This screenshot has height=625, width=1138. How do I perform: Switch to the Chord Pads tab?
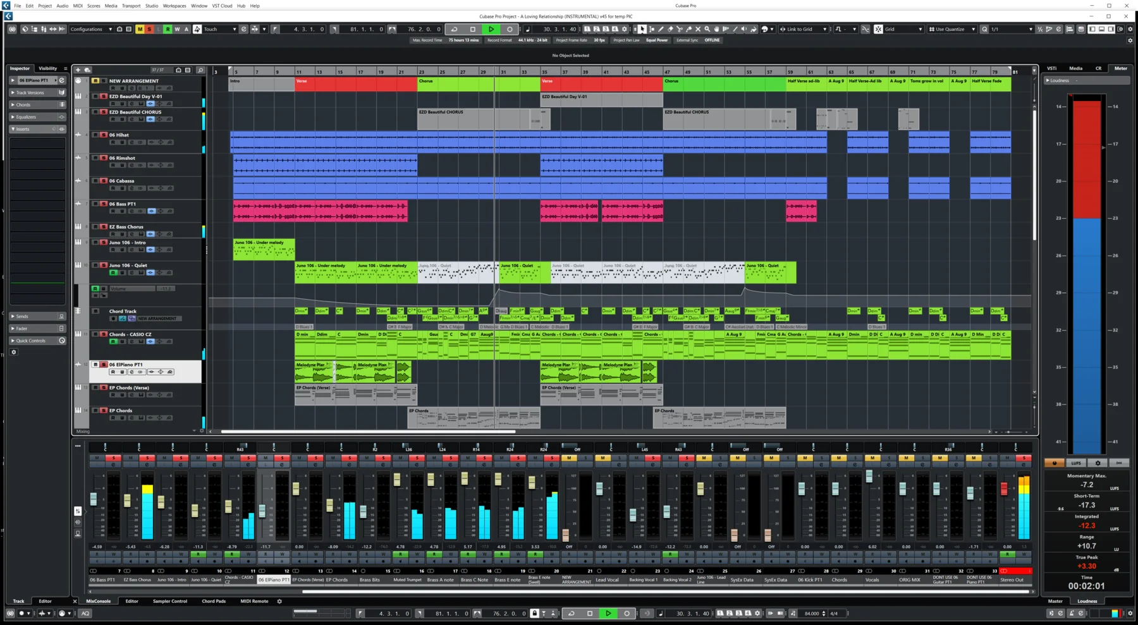click(x=214, y=601)
